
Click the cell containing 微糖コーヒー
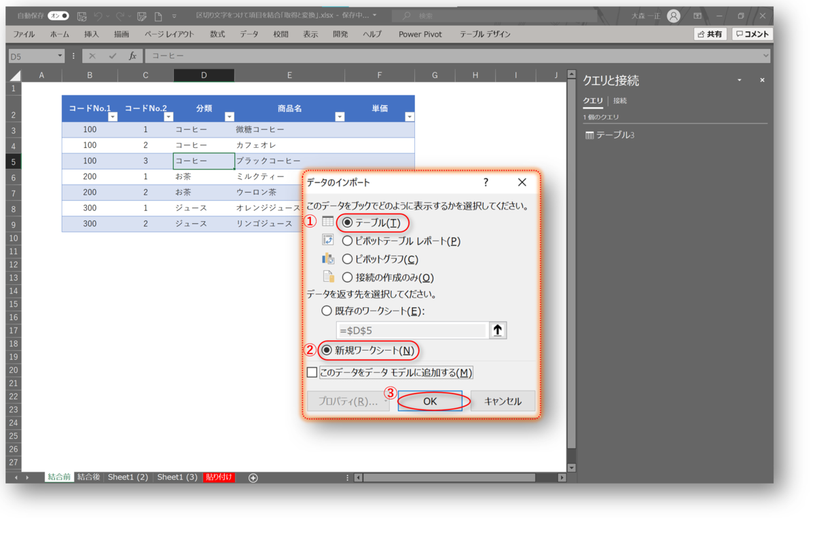click(291, 129)
